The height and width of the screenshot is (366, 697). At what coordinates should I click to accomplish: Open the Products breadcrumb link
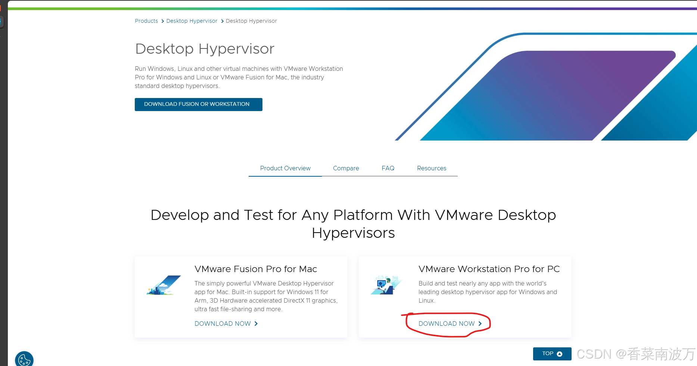point(146,21)
